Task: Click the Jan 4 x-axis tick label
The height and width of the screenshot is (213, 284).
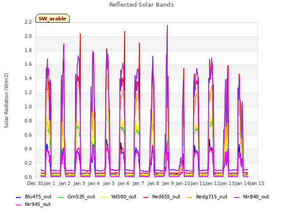Action: coord(94,183)
